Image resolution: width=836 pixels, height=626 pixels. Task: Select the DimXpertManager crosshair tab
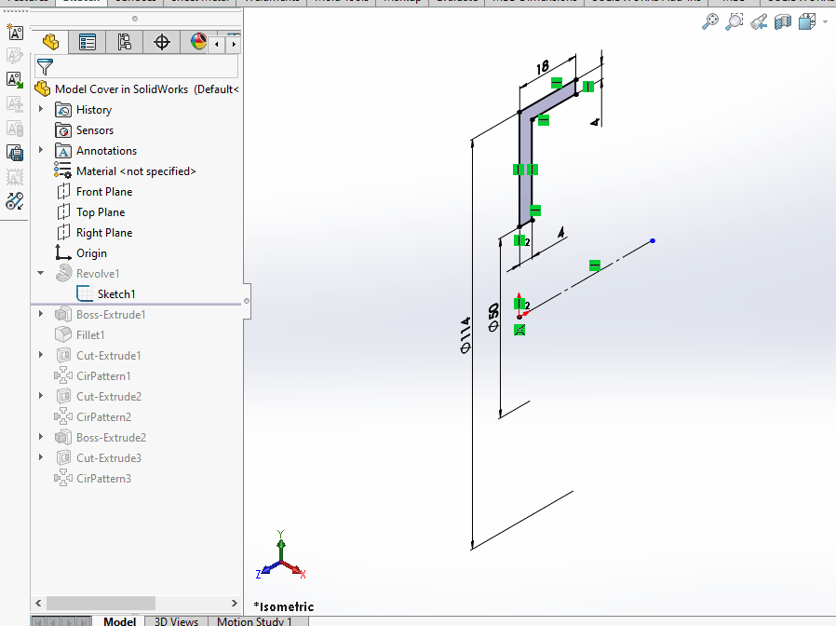click(x=162, y=42)
